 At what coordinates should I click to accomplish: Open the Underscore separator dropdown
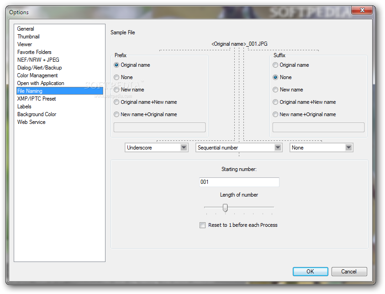coord(156,148)
